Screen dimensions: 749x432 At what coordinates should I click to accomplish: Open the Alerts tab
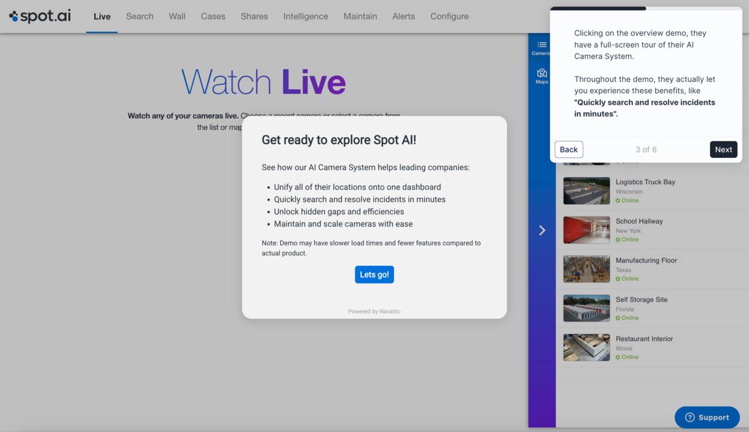403,16
